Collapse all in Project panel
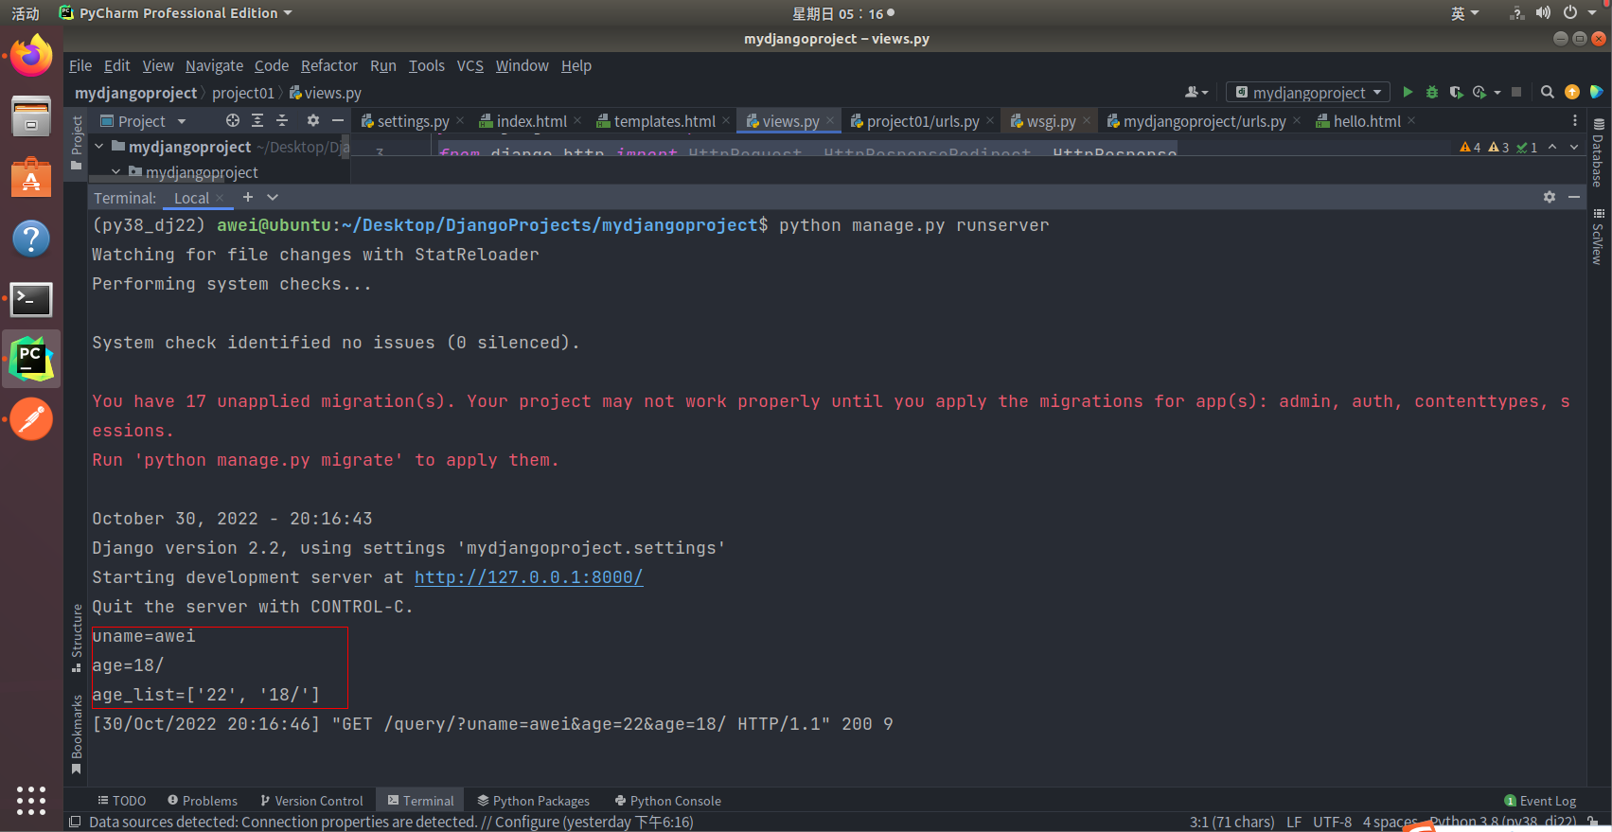This screenshot has width=1612, height=832. 282,120
